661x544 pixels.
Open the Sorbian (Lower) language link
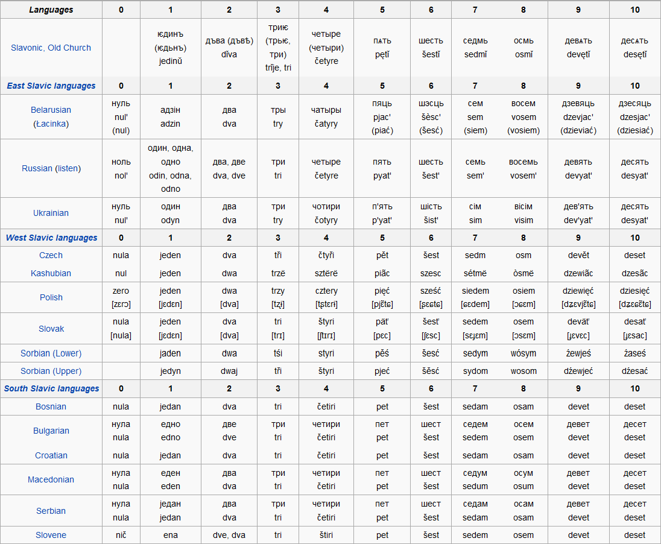(51, 353)
